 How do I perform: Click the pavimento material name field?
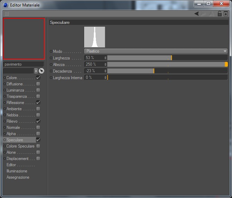click(24, 64)
